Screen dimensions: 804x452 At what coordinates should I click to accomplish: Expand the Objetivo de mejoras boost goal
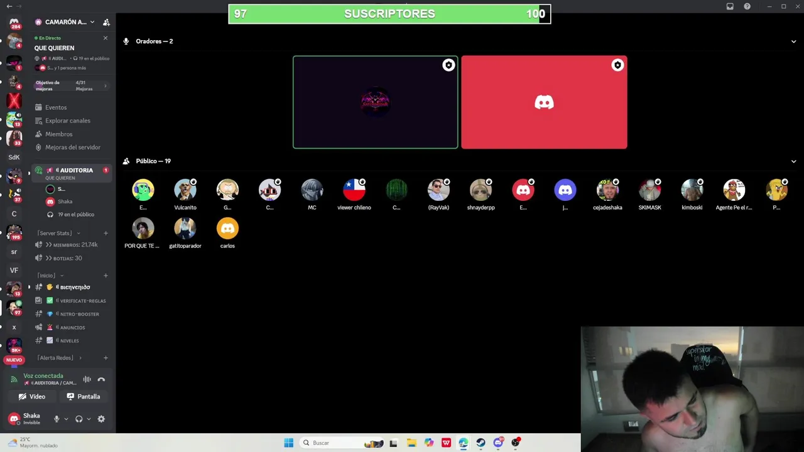[72, 85]
